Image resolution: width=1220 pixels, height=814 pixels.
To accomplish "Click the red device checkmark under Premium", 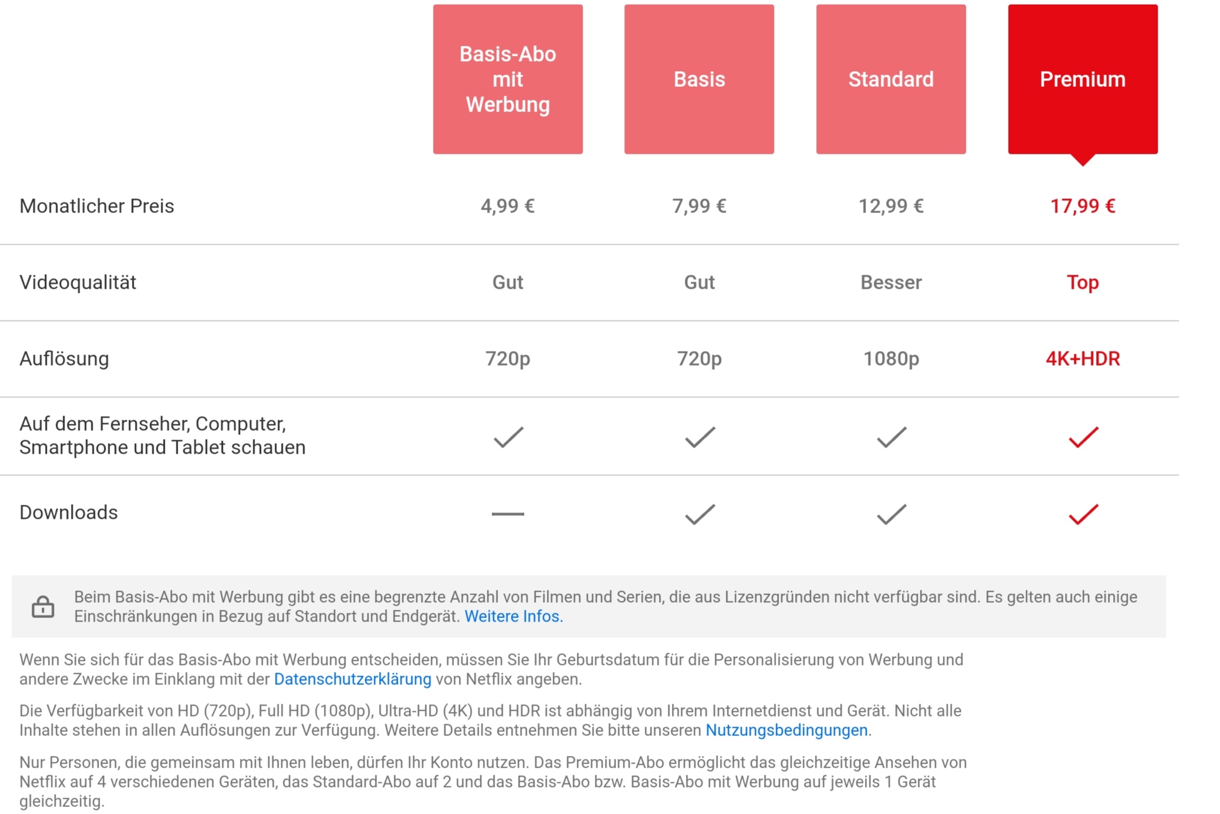I will point(1083,437).
